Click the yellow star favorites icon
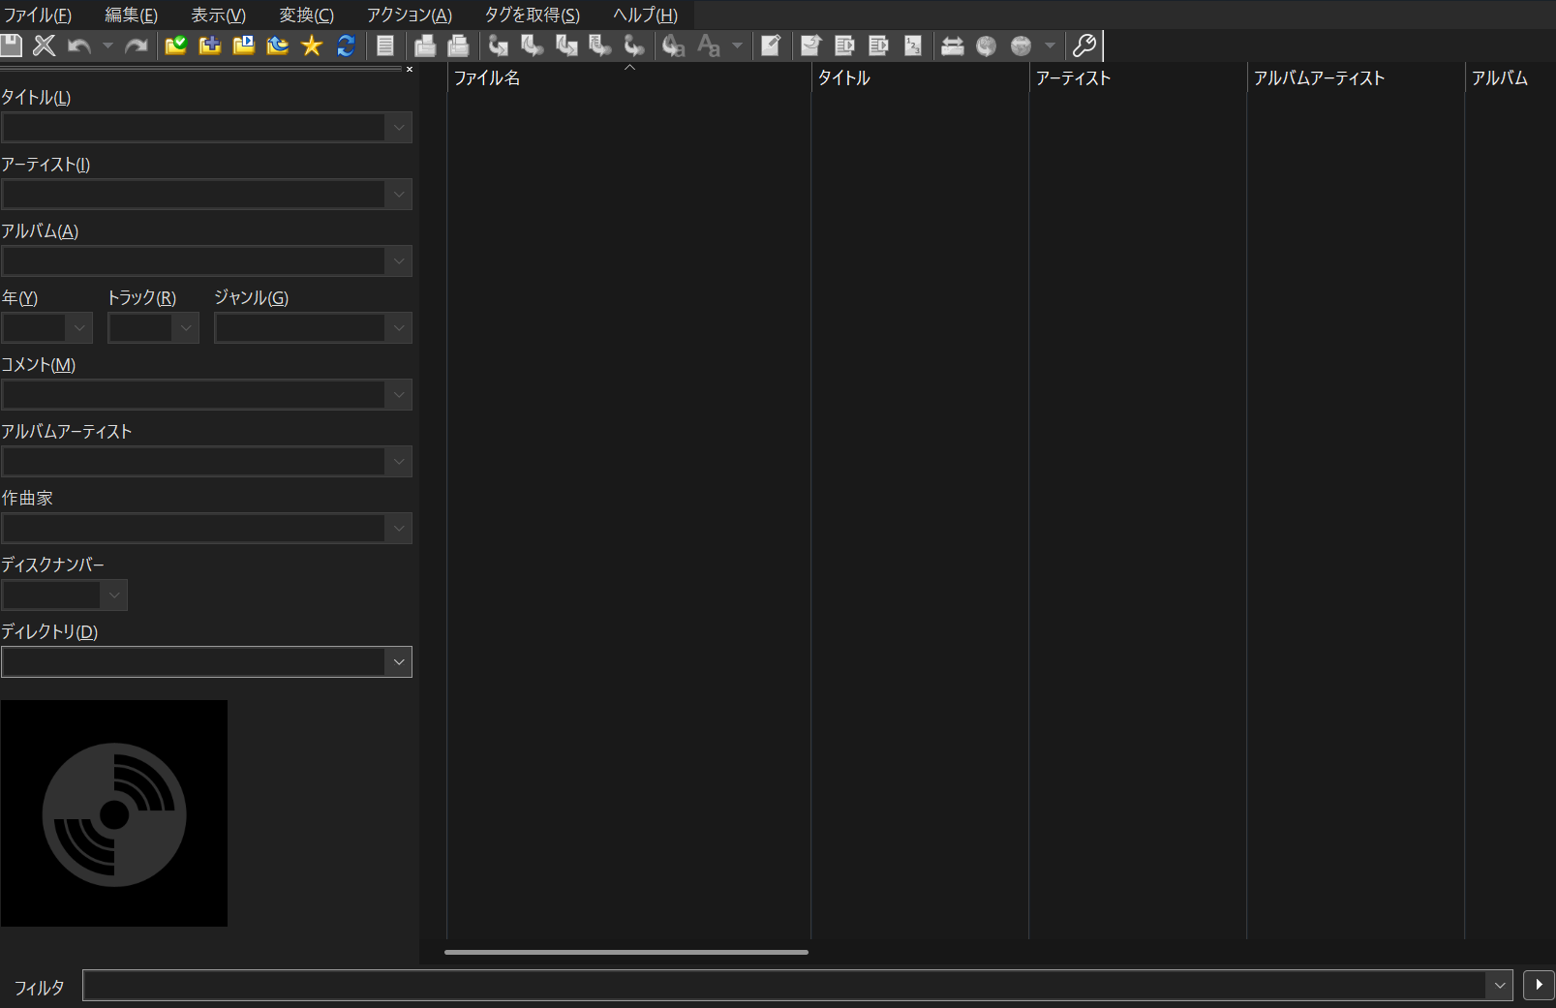The image size is (1556, 1008). point(312,46)
